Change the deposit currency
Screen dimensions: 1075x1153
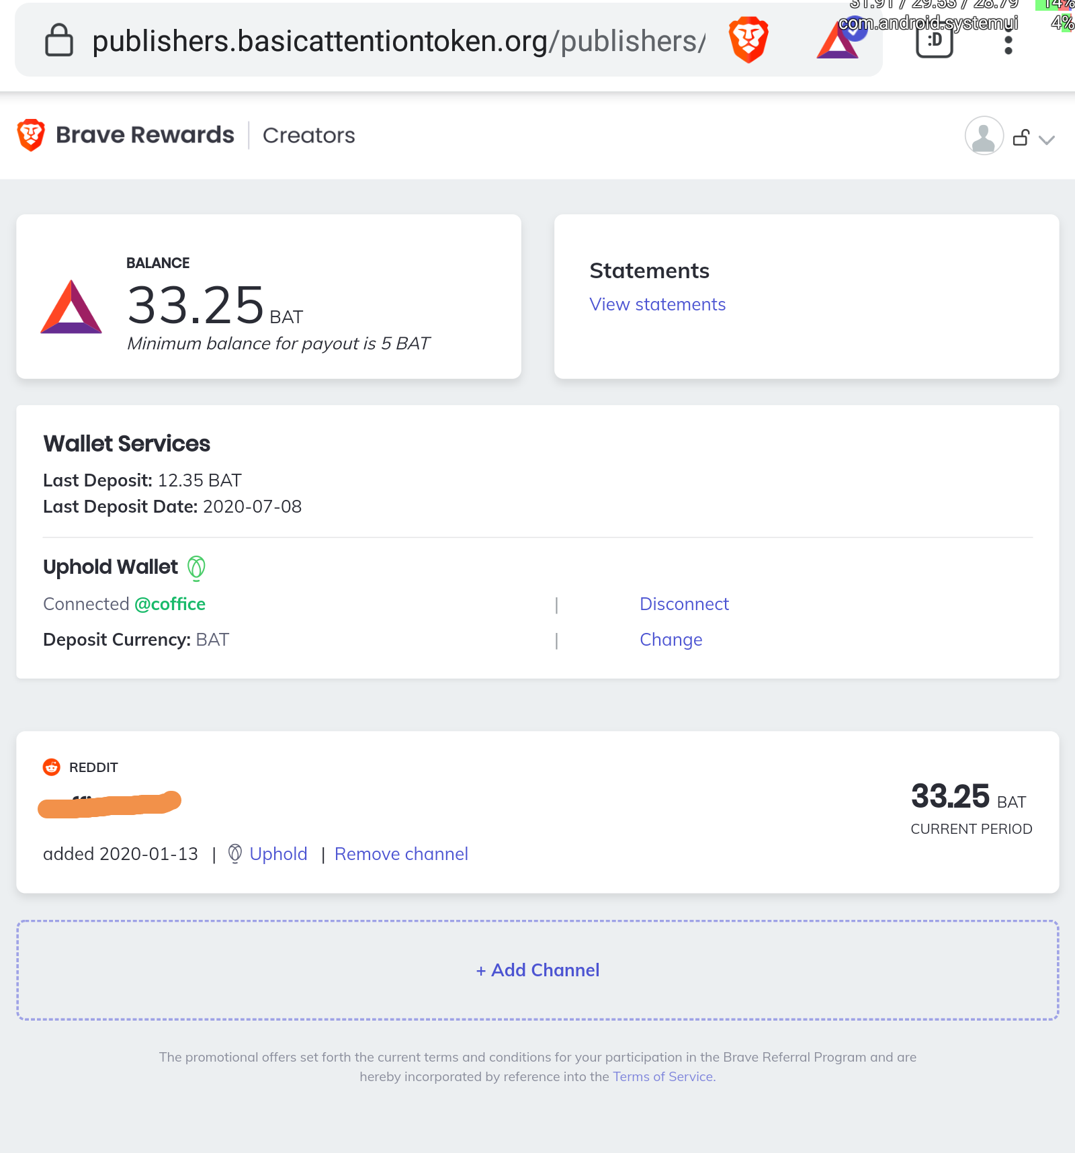(671, 640)
